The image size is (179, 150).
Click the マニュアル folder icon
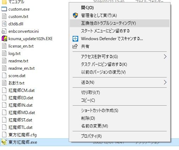click(4, 2)
